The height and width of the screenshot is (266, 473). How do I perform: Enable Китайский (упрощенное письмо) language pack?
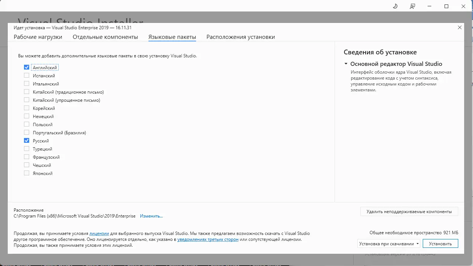click(26, 100)
